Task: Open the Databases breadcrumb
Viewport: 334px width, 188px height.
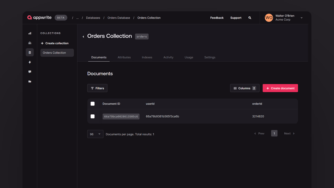Action: point(93,18)
